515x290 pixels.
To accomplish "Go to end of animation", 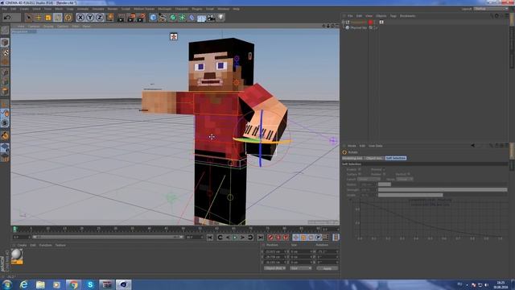I will point(261,238).
